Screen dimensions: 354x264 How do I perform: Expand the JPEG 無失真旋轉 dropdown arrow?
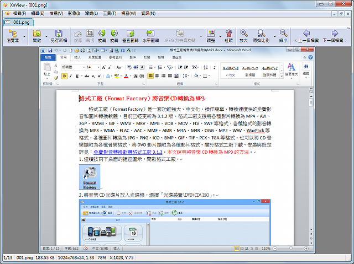tap(201, 36)
